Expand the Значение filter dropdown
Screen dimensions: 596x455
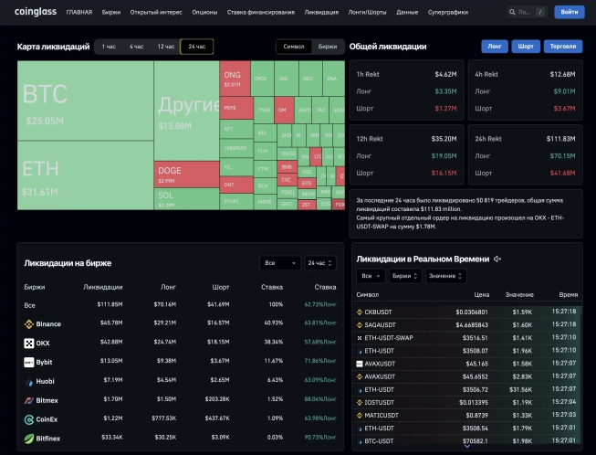444,275
